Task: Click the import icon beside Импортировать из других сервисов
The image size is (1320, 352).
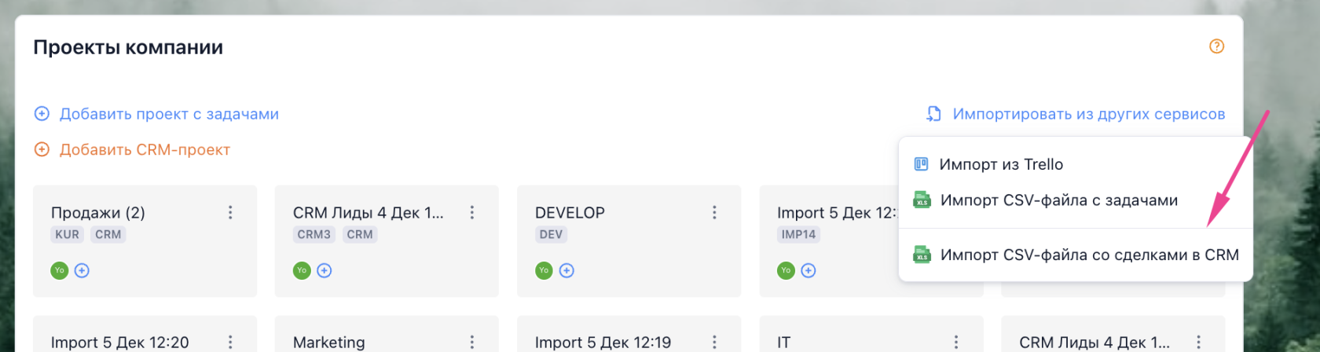Action: point(933,114)
